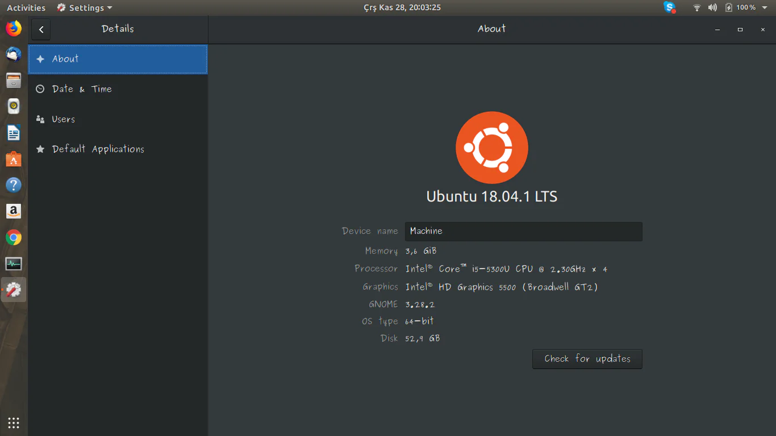Click the Skype icon in the top bar
This screenshot has height=436, width=776.
coord(670,7)
